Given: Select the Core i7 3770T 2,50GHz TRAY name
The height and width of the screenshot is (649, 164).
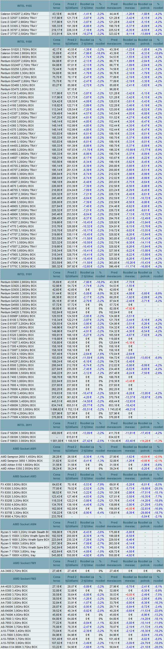Looking at the screenshot, I should 19,34.
